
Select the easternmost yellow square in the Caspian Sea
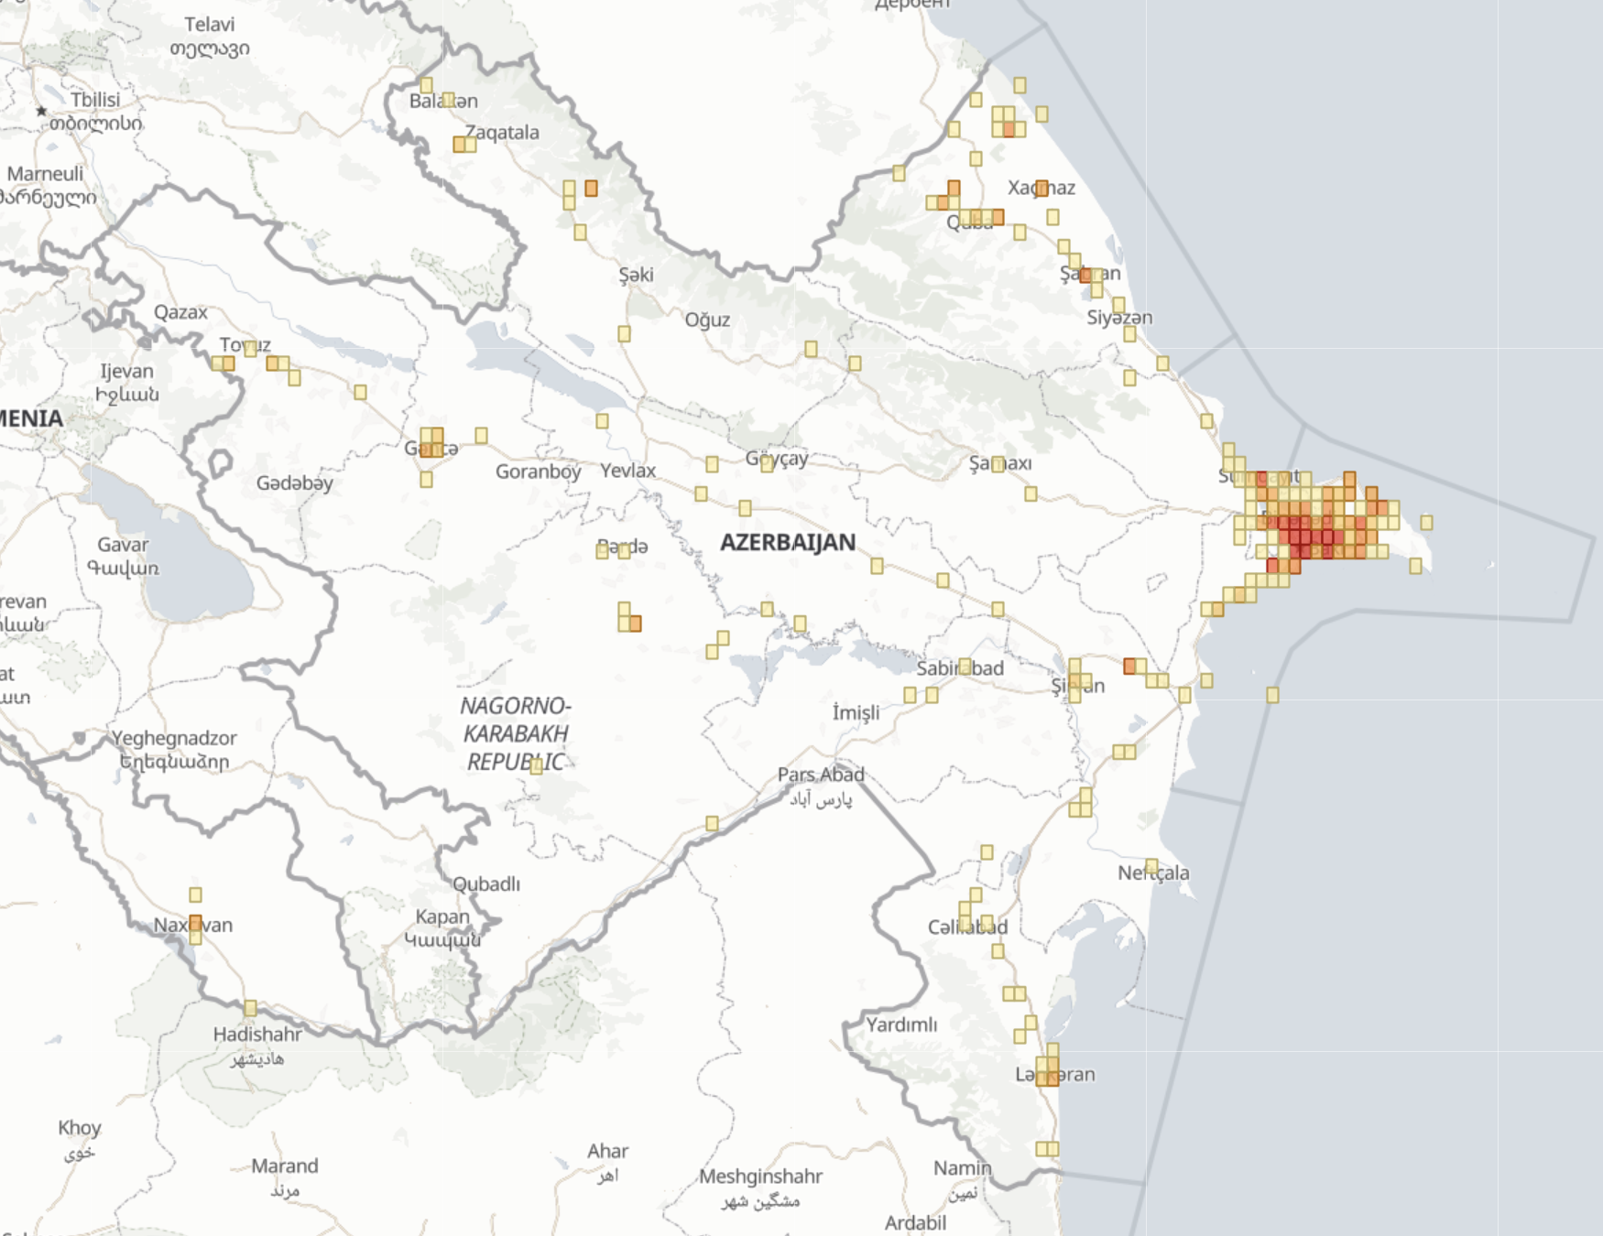coord(1426,520)
